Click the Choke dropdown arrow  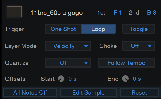(150, 46)
